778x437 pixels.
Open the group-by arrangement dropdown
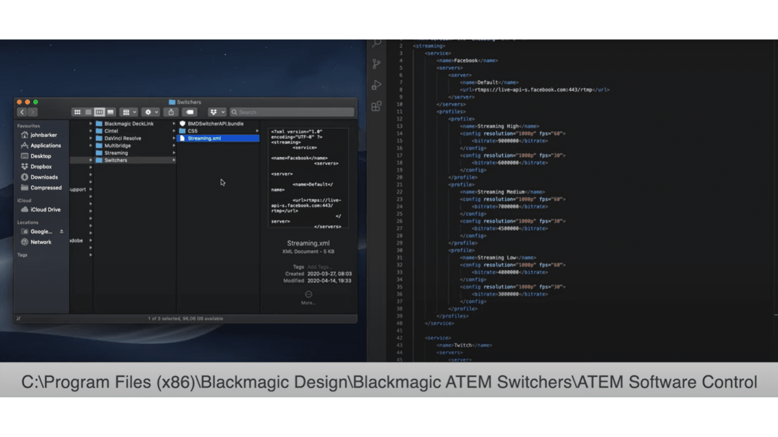[129, 112]
